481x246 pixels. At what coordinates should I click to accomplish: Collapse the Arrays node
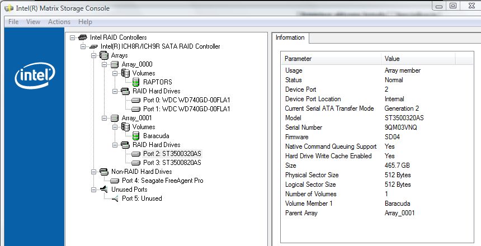click(93, 55)
